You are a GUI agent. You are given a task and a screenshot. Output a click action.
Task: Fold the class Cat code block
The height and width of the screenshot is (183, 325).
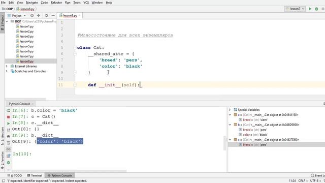75,47
